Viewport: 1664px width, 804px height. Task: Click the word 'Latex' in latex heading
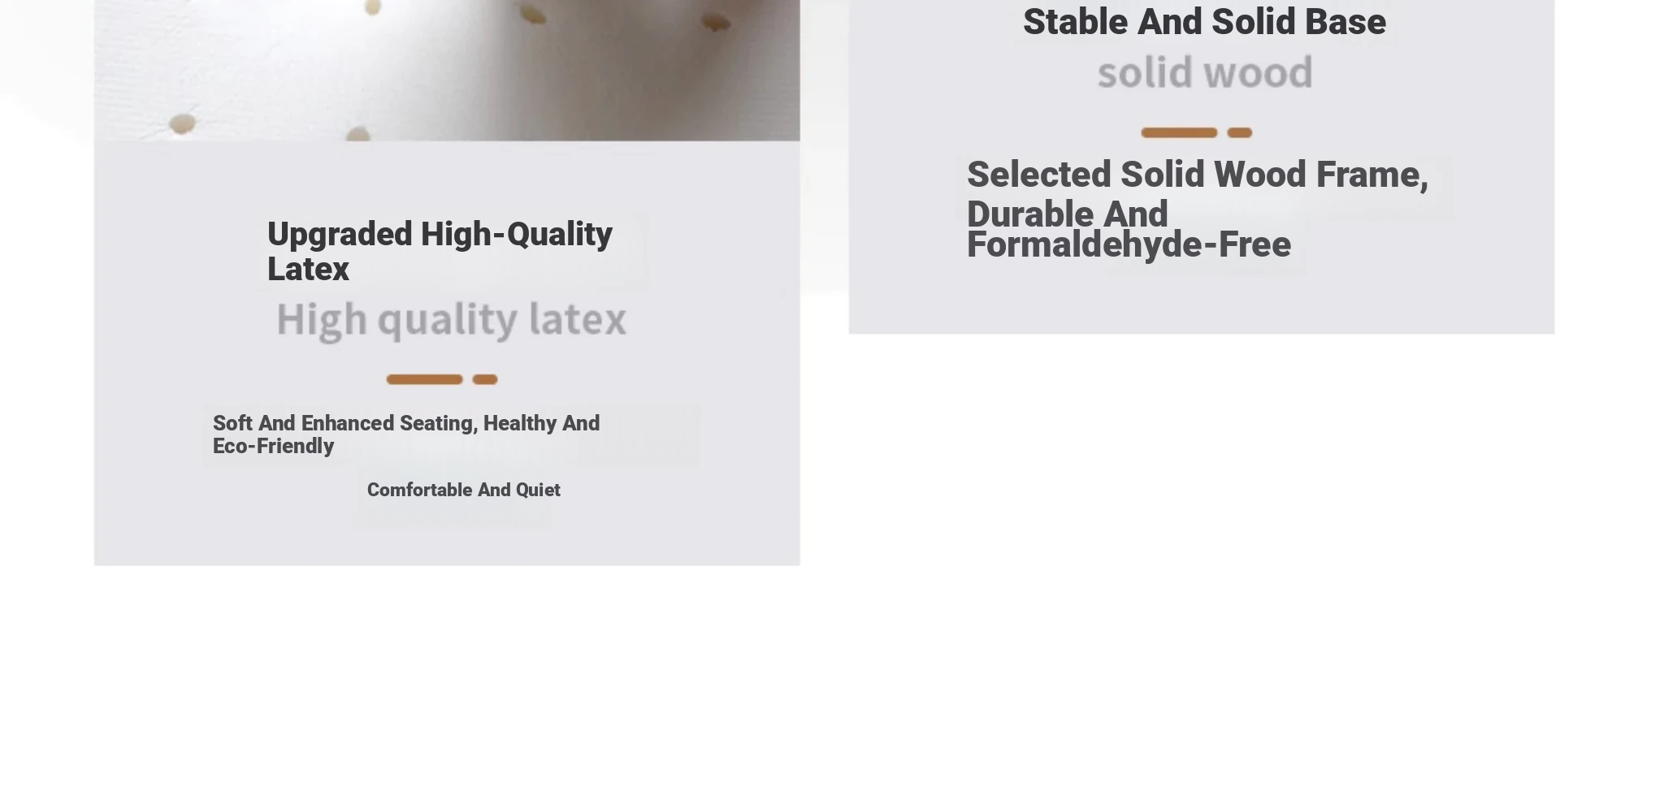[x=308, y=269]
